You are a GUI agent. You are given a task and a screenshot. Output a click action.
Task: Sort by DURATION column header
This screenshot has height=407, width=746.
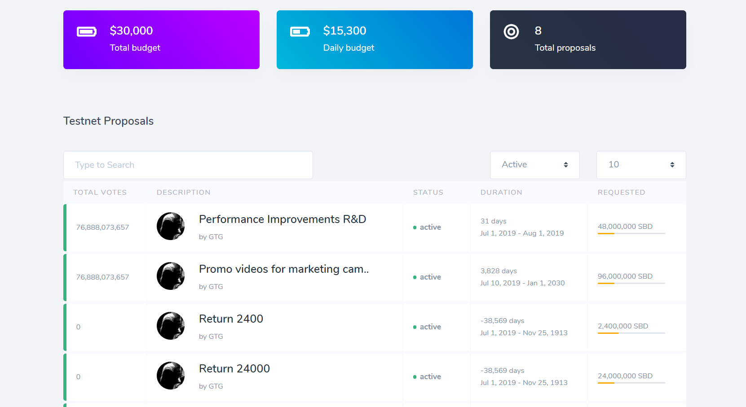pos(501,192)
